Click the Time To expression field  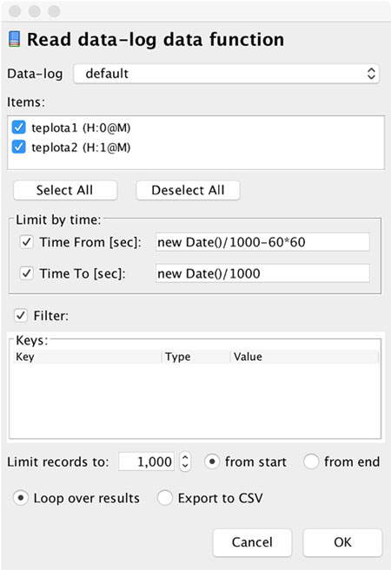click(x=262, y=273)
